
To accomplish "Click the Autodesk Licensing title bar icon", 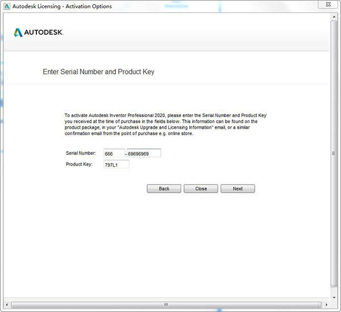I will tap(7, 6).
